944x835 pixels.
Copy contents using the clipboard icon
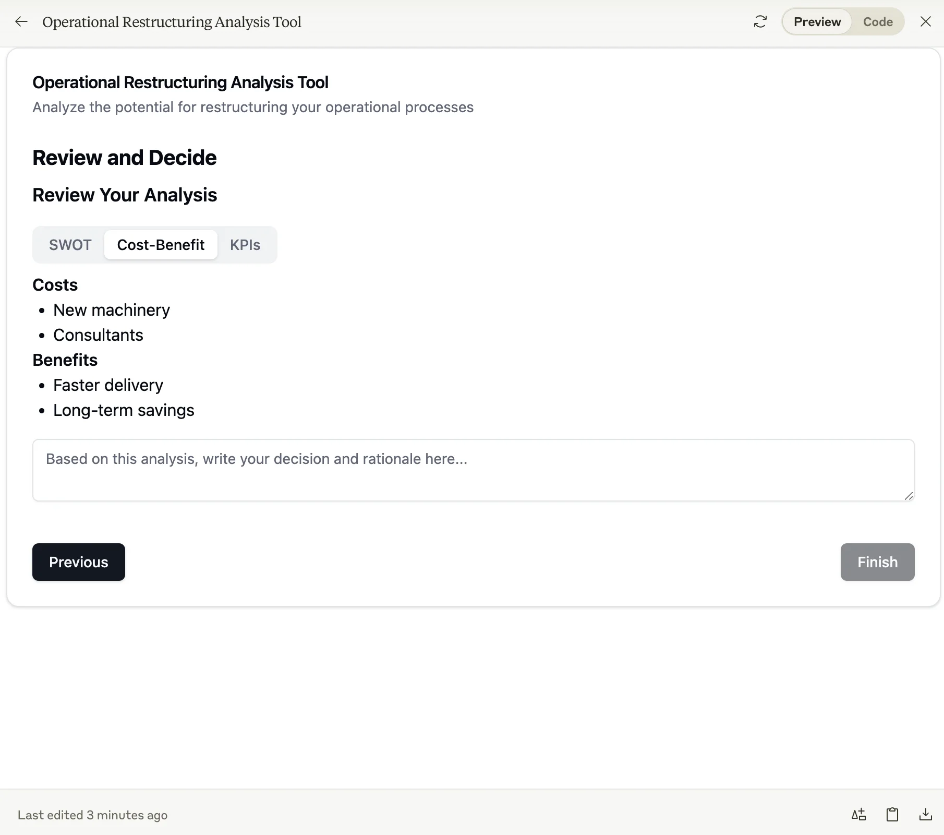click(x=892, y=815)
